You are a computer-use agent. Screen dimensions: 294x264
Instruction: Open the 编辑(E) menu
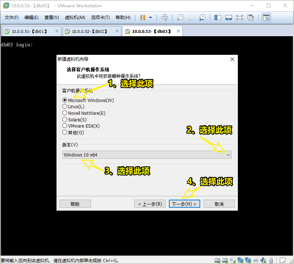tap(31, 18)
